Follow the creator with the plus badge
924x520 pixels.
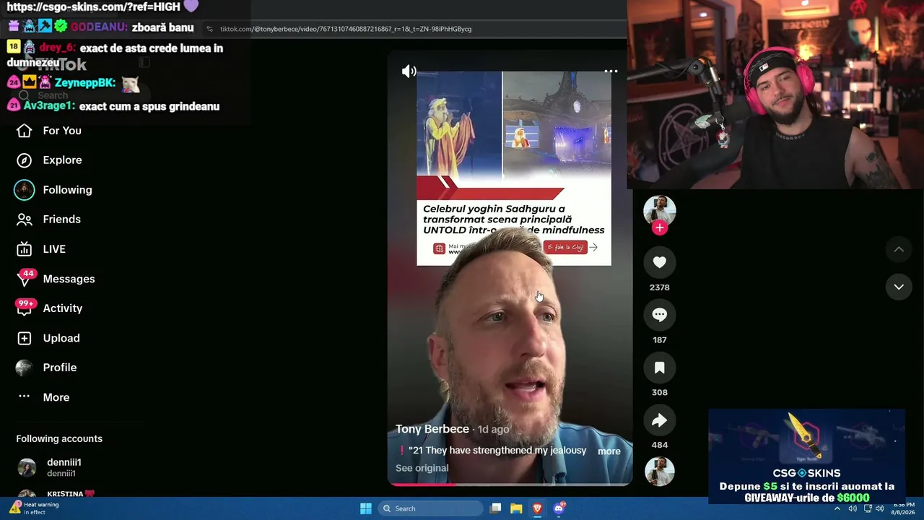(x=659, y=228)
